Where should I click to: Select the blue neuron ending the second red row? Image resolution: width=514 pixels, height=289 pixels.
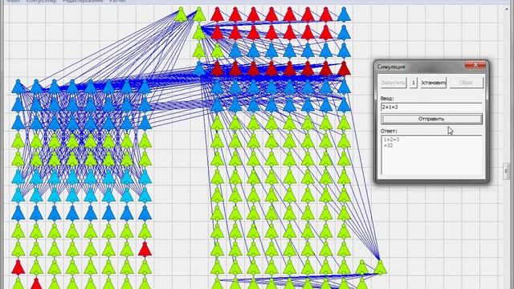point(344,33)
